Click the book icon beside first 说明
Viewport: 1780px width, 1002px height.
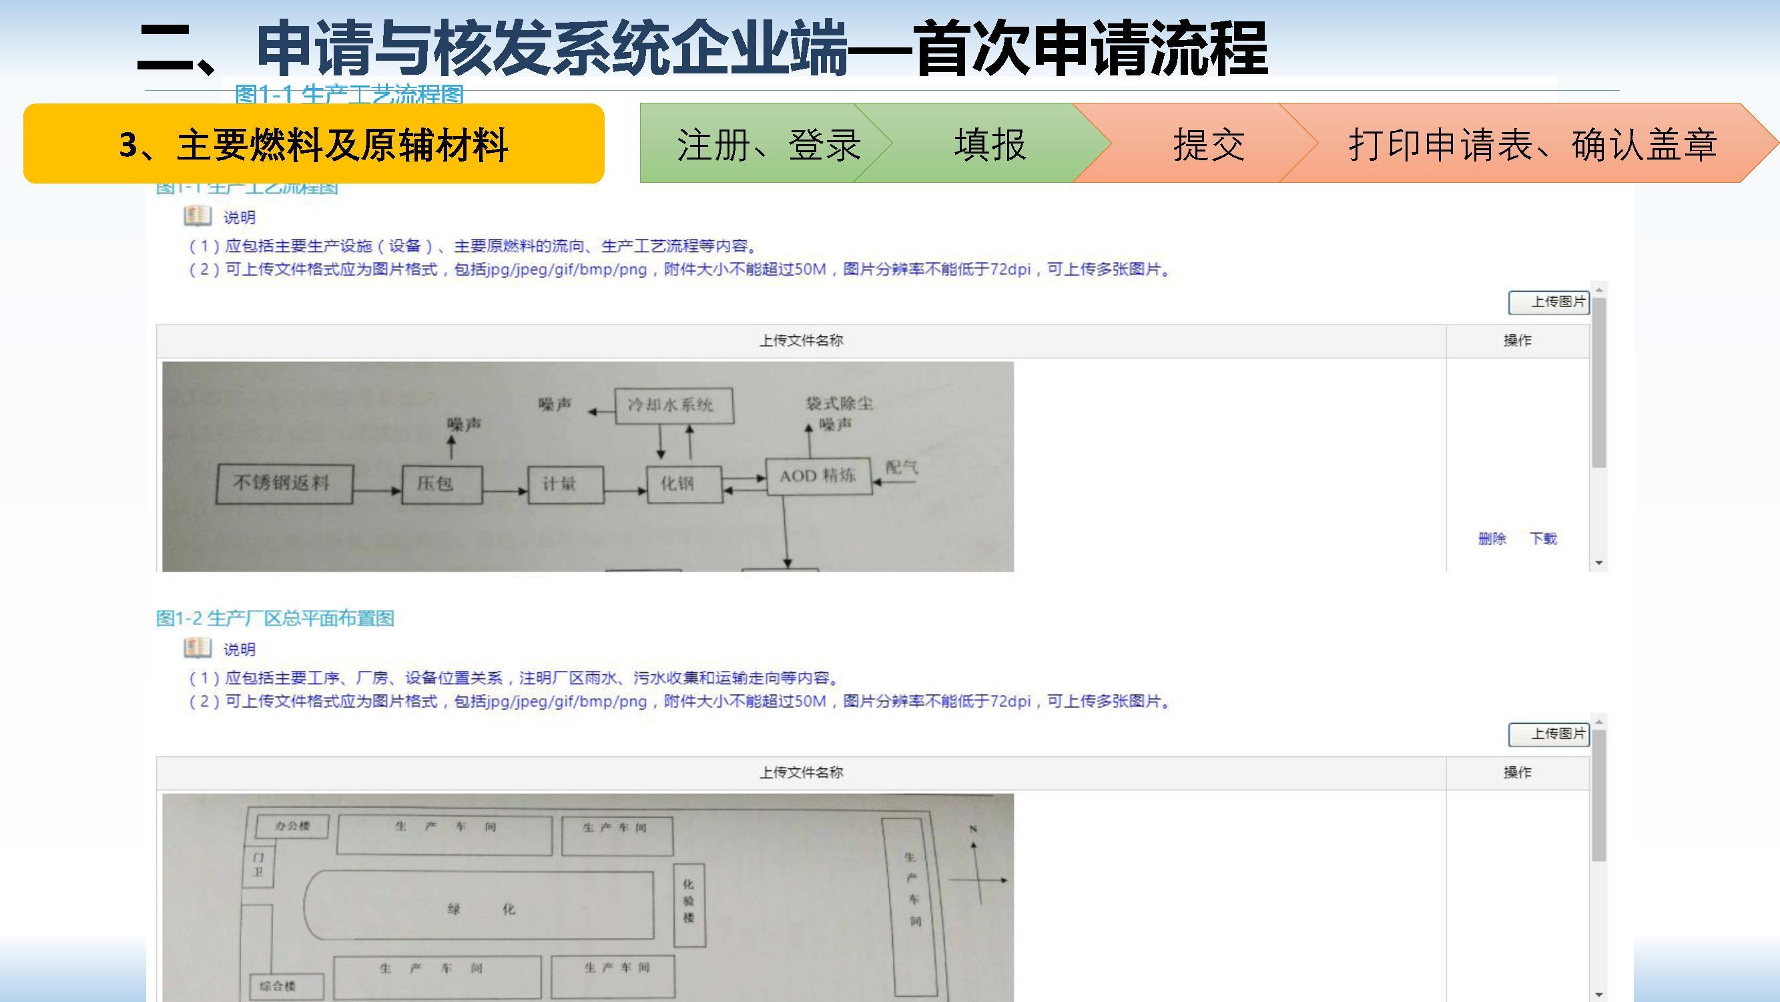tap(198, 216)
